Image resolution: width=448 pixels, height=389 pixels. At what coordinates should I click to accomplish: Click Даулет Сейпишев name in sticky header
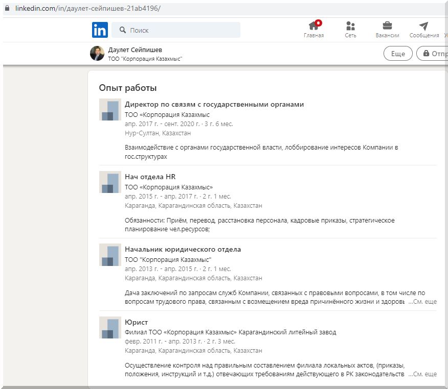pyautogui.click(x=135, y=50)
